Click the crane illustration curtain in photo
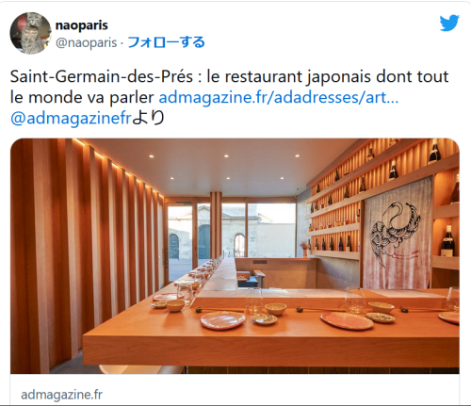Viewport: 471px width, 406px height. pyautogui.click(x=398, y=234)
